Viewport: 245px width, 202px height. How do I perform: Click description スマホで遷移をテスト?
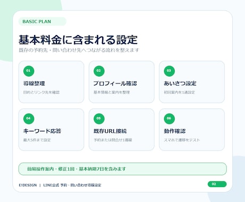point(182,140)
